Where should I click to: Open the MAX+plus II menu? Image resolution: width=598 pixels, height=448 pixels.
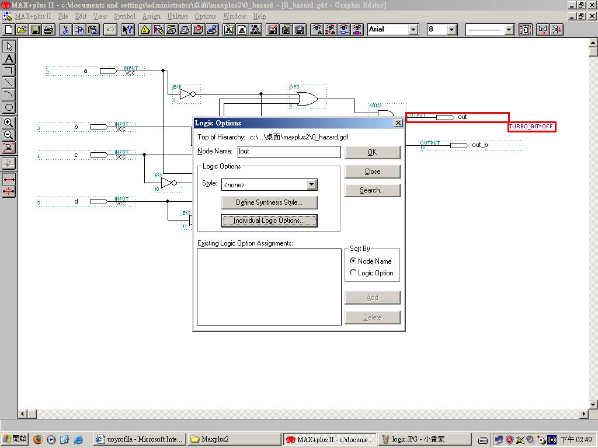(x=33, y=16)
